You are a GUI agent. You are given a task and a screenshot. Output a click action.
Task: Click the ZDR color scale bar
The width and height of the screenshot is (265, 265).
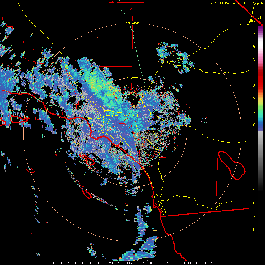260,131
